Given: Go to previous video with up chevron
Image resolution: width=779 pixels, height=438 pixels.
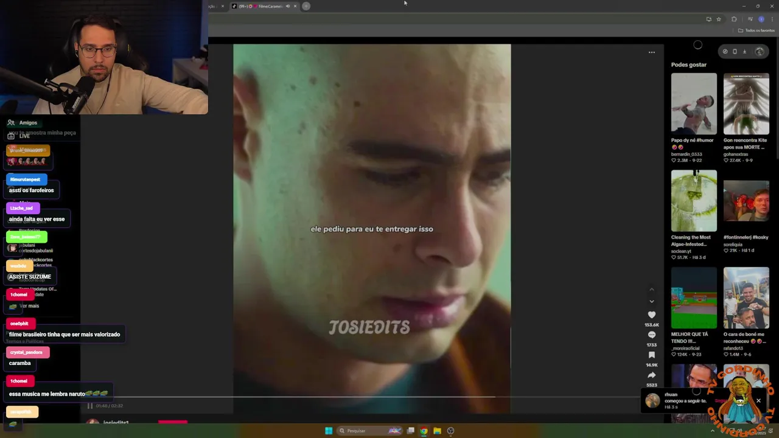Looking at the screenshot, I should tap(652, 290).
